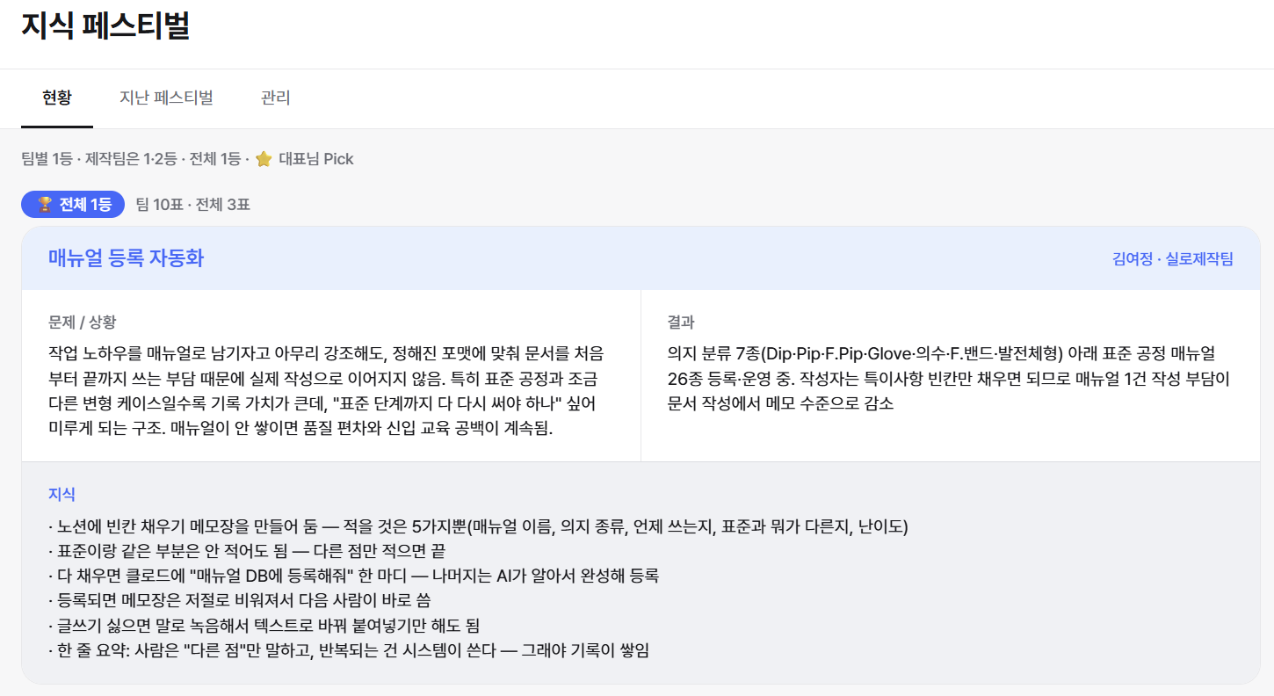1274x696 pixels.
Task: Click the result paragraph mentioning 의지 분류 7종
Action: pyautogui.click(x=949, y=380)
